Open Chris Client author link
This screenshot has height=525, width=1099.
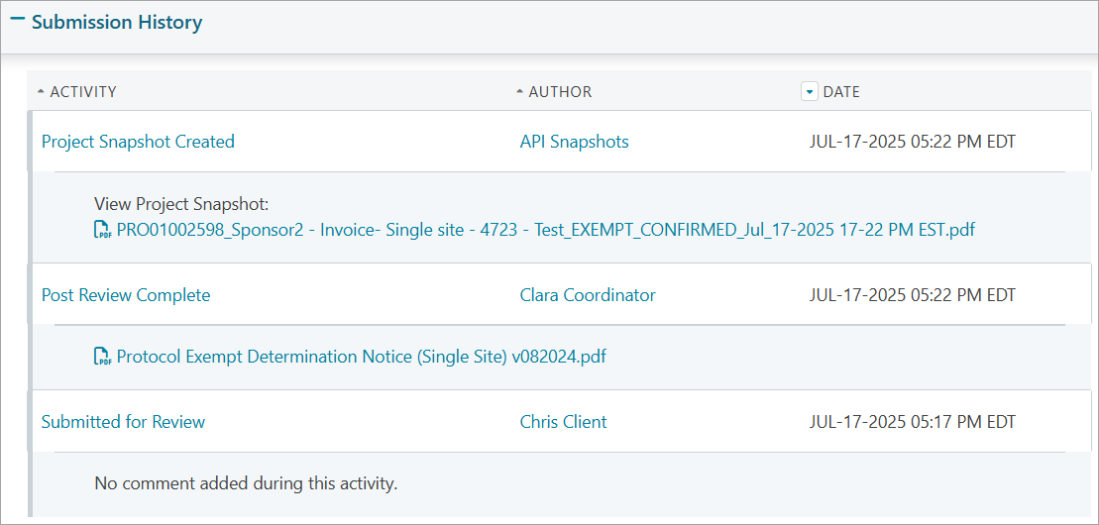tap(564, 422)
